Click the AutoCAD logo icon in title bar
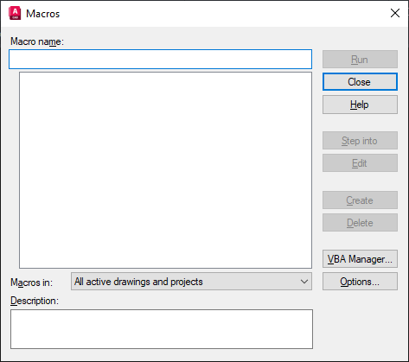 pos(15,13)
